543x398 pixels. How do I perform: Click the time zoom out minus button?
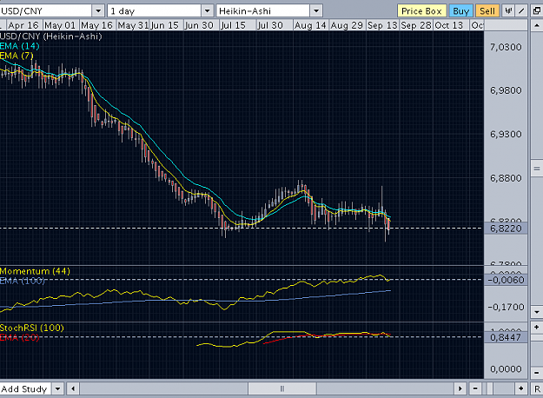point(475,389)
